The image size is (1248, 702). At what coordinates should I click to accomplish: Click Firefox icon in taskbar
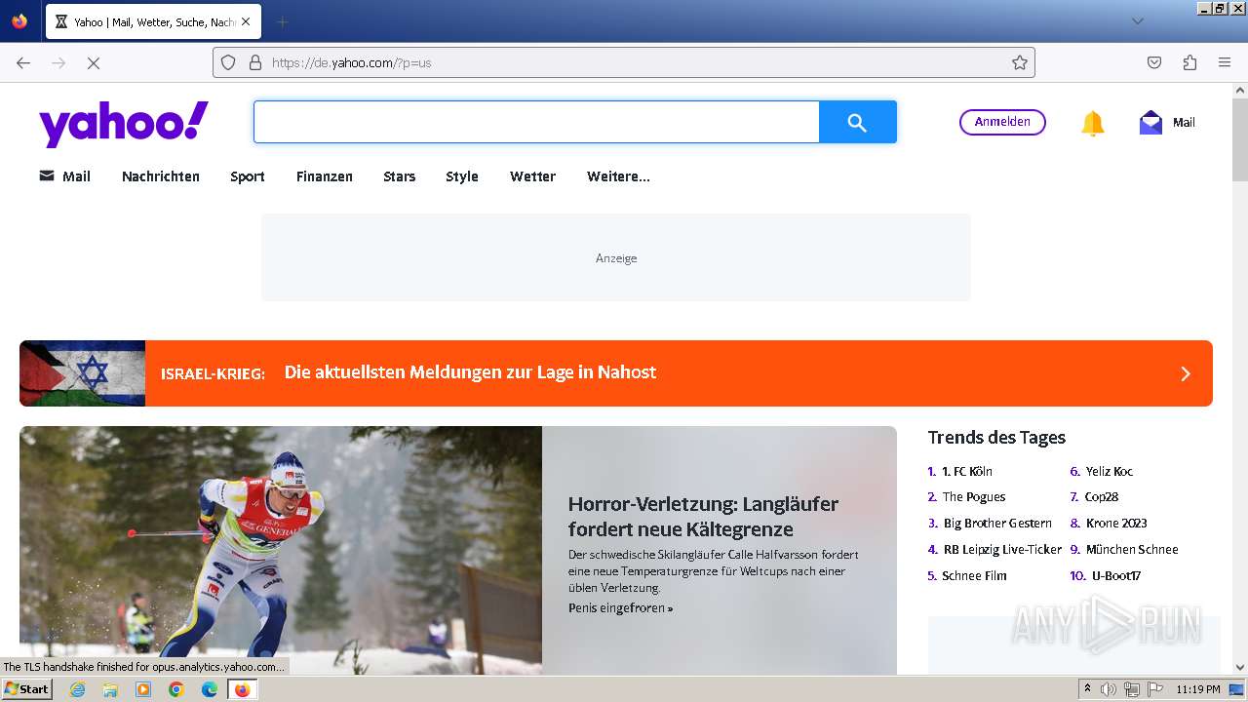tap(242, 689)
